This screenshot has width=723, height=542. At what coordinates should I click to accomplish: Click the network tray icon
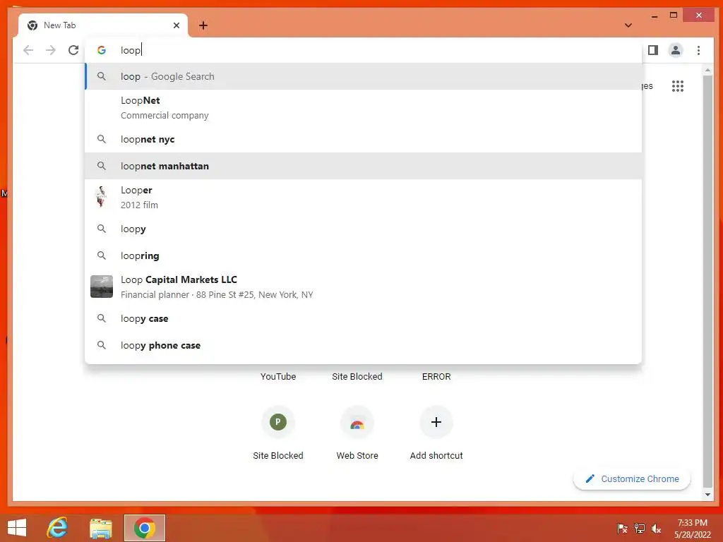tap(639, 529)
